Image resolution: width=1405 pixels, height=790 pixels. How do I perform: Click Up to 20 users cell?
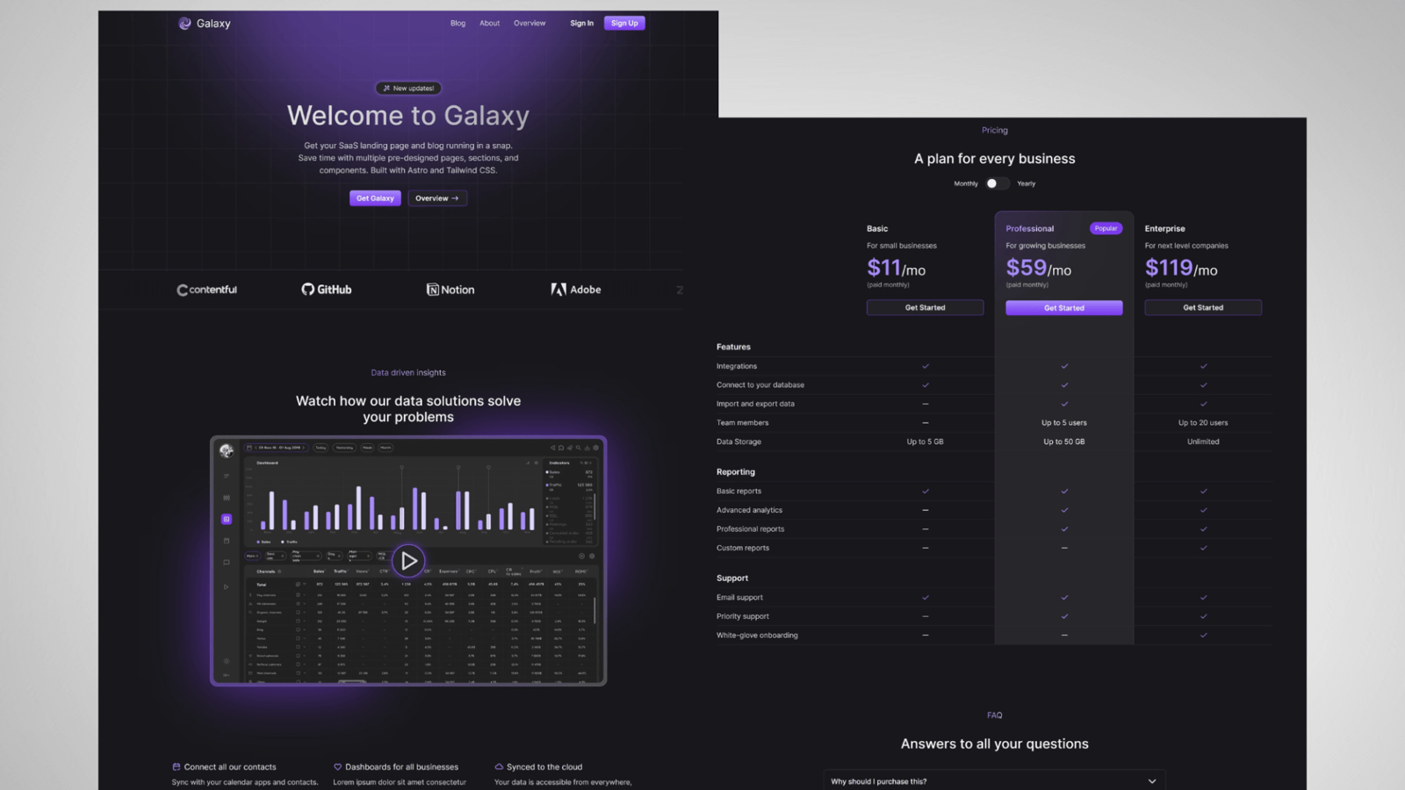point(1203,423)
